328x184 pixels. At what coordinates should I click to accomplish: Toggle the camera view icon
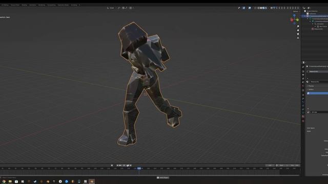click(x=298, y=34)
